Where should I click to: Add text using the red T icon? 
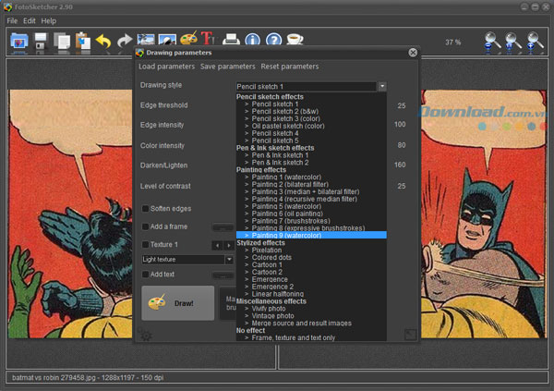[x=208, y=38]
